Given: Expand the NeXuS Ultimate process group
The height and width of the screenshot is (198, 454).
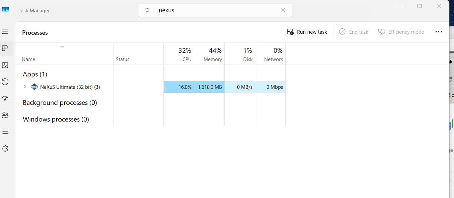Looking at the screenshot, I should [25, 87].
